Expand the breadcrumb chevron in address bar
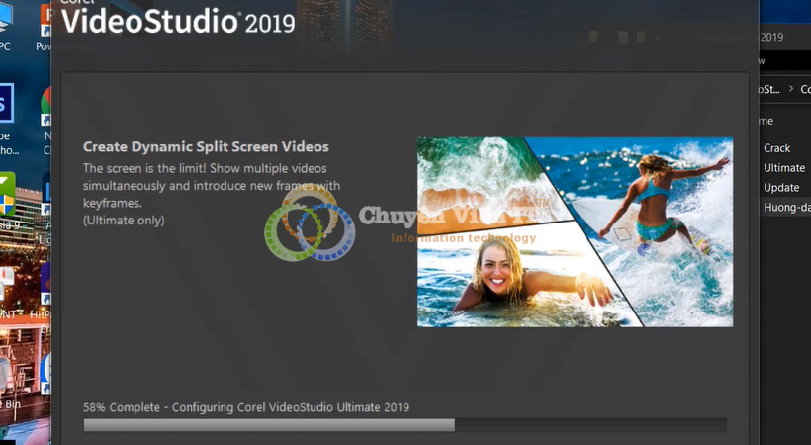The height and width of the screenshot is (445, 811). (790, 89)
